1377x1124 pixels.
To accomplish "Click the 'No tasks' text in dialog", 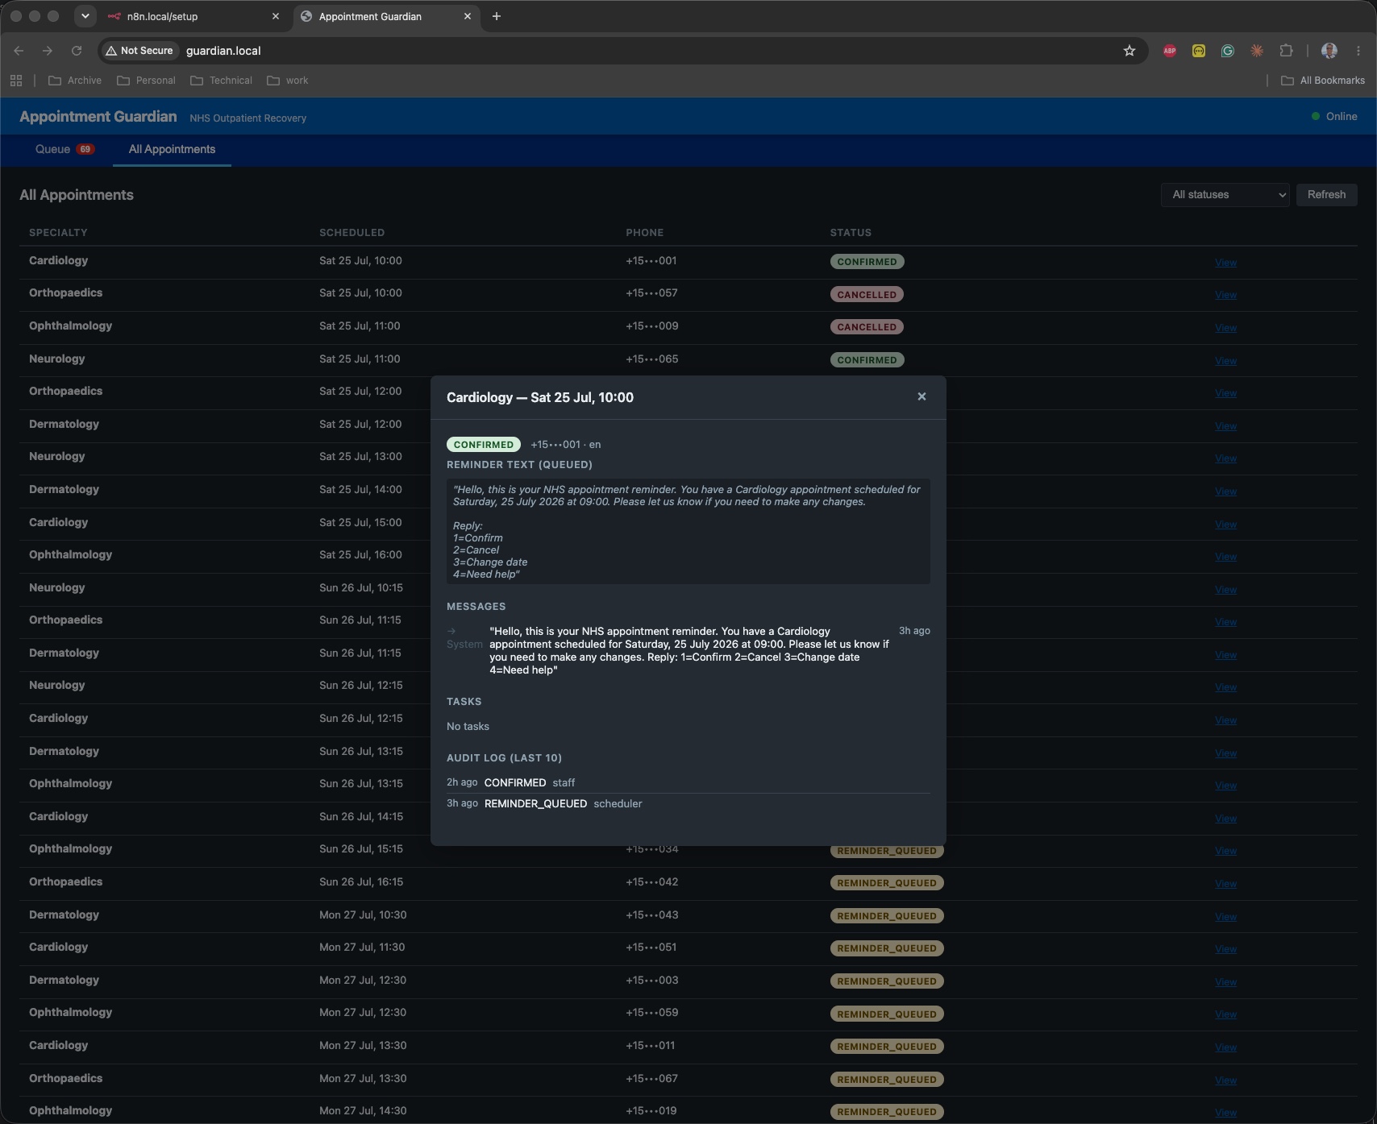I will tap(468, 727).
